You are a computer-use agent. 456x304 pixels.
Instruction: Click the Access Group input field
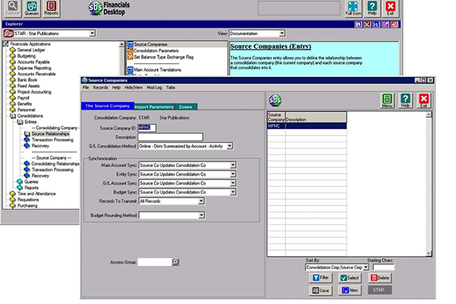(155, 262)
